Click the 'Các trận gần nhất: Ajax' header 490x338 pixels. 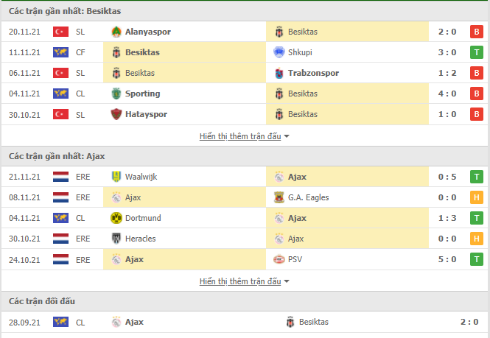click(57, 156)
